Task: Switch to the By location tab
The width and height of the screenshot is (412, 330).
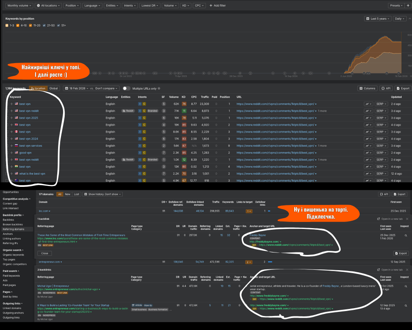Action: (x=38, y=88)
